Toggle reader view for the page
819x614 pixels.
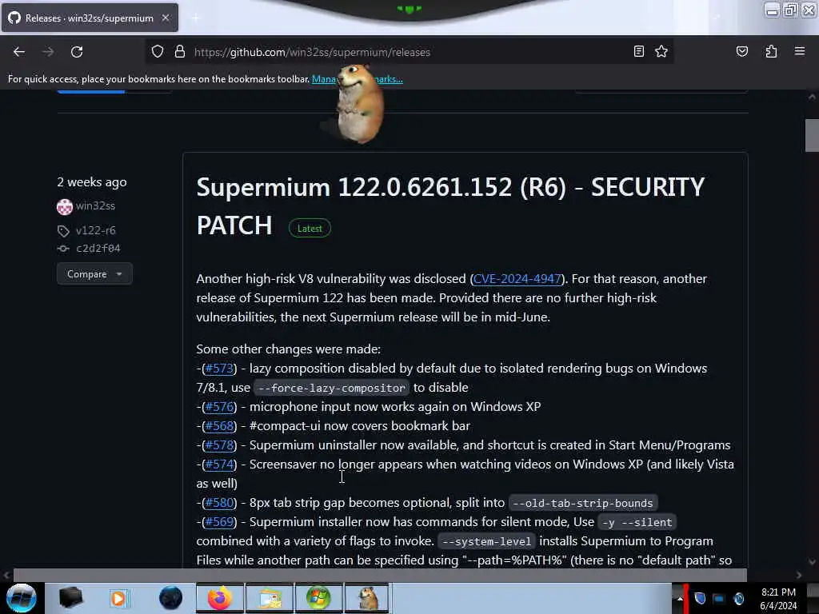tap(638, 51)
